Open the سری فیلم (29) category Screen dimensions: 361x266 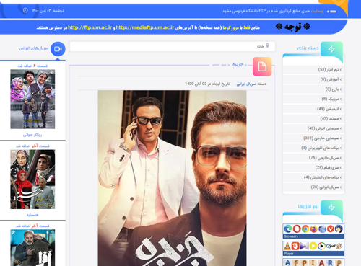(313, 167)
